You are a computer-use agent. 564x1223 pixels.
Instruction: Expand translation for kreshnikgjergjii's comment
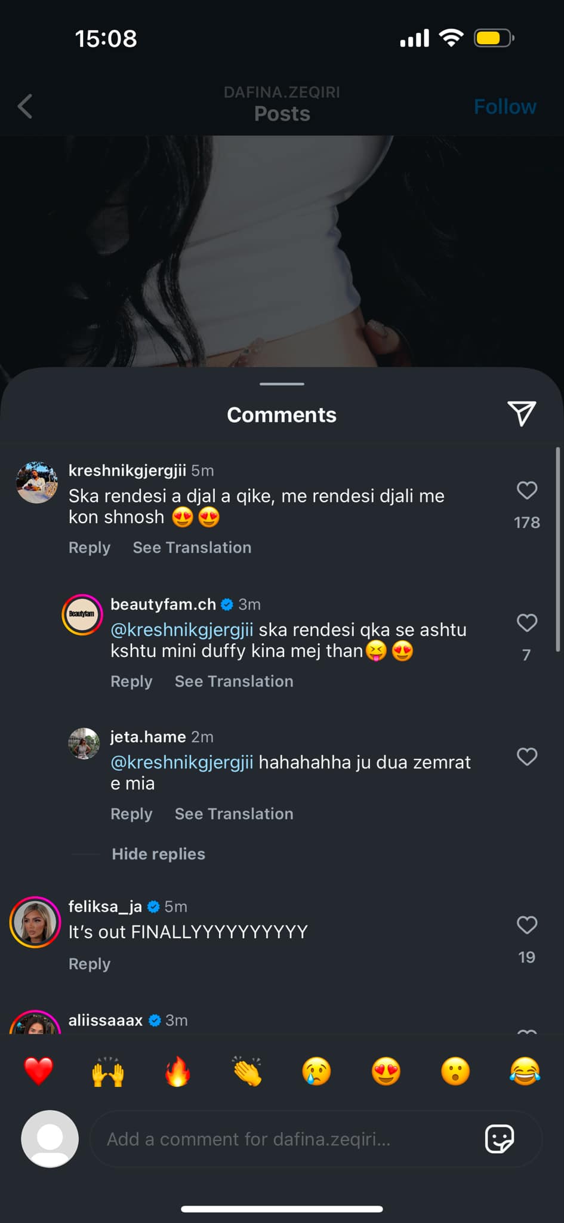[192, 548]
